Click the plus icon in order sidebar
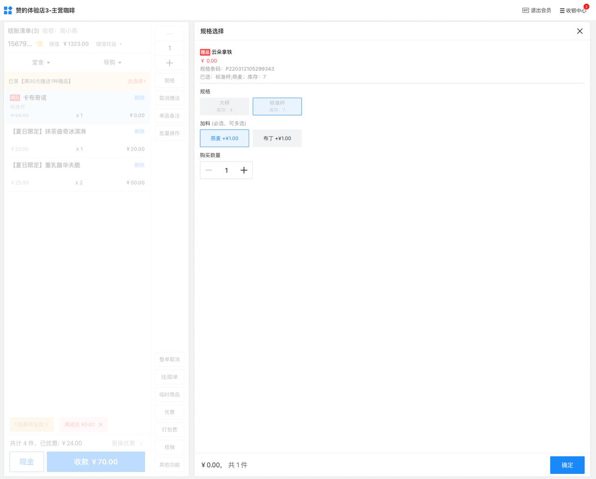The height and width of the screenshot is (479, 596). pyautogui.click(x=169, y=63)
